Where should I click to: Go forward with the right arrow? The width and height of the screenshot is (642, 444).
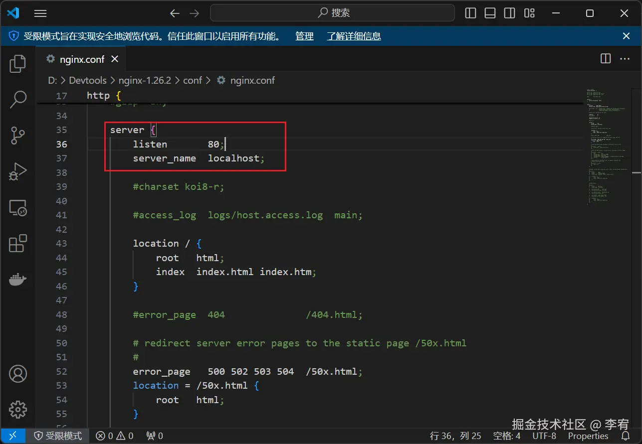click(195, 13)
